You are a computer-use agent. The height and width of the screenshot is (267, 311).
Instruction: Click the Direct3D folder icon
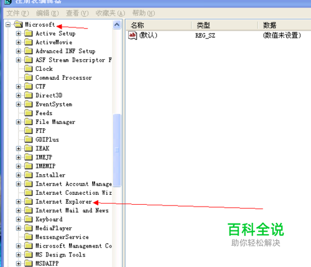[29, 95]
